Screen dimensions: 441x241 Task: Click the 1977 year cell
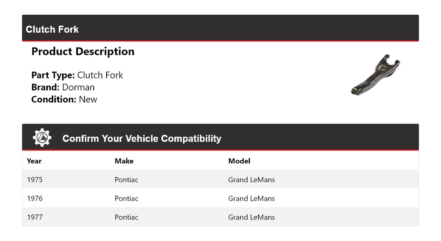point(35,217)
